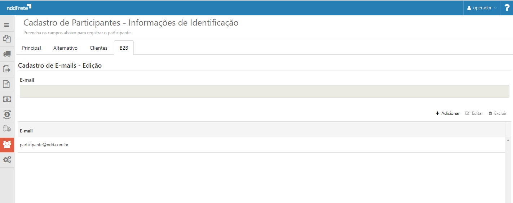Click the export arrow sidebar icon
513x203 pixels.
pos(6,69)
